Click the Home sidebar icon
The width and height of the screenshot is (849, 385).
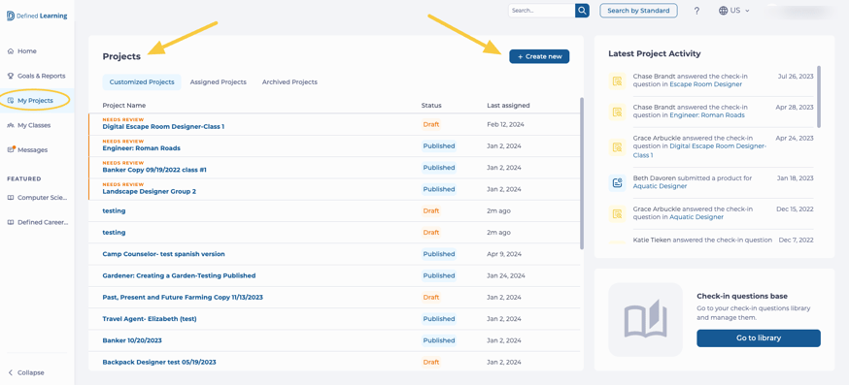pyautogui.click(x=11, y=51)
